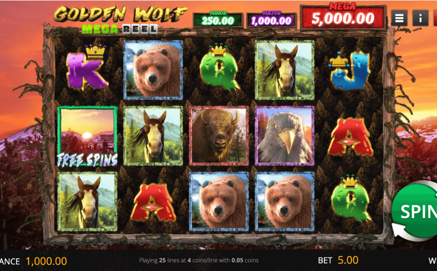Click the purple K symbol

(87, 68)
